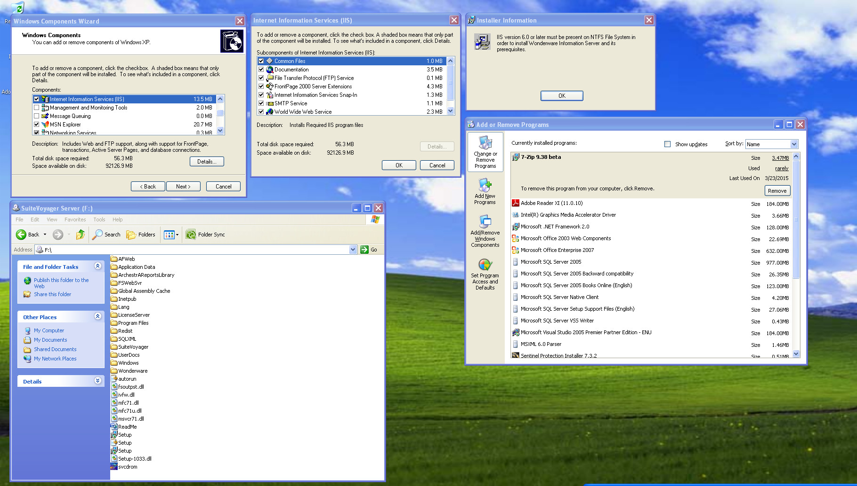The width and height of the screenshot is (857, 486).
Task: Select the AFWeb folder icon
Action: [114, 259]
